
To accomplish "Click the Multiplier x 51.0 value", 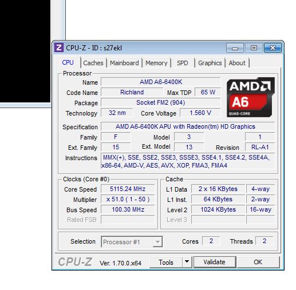I will (x=128, y=199).
